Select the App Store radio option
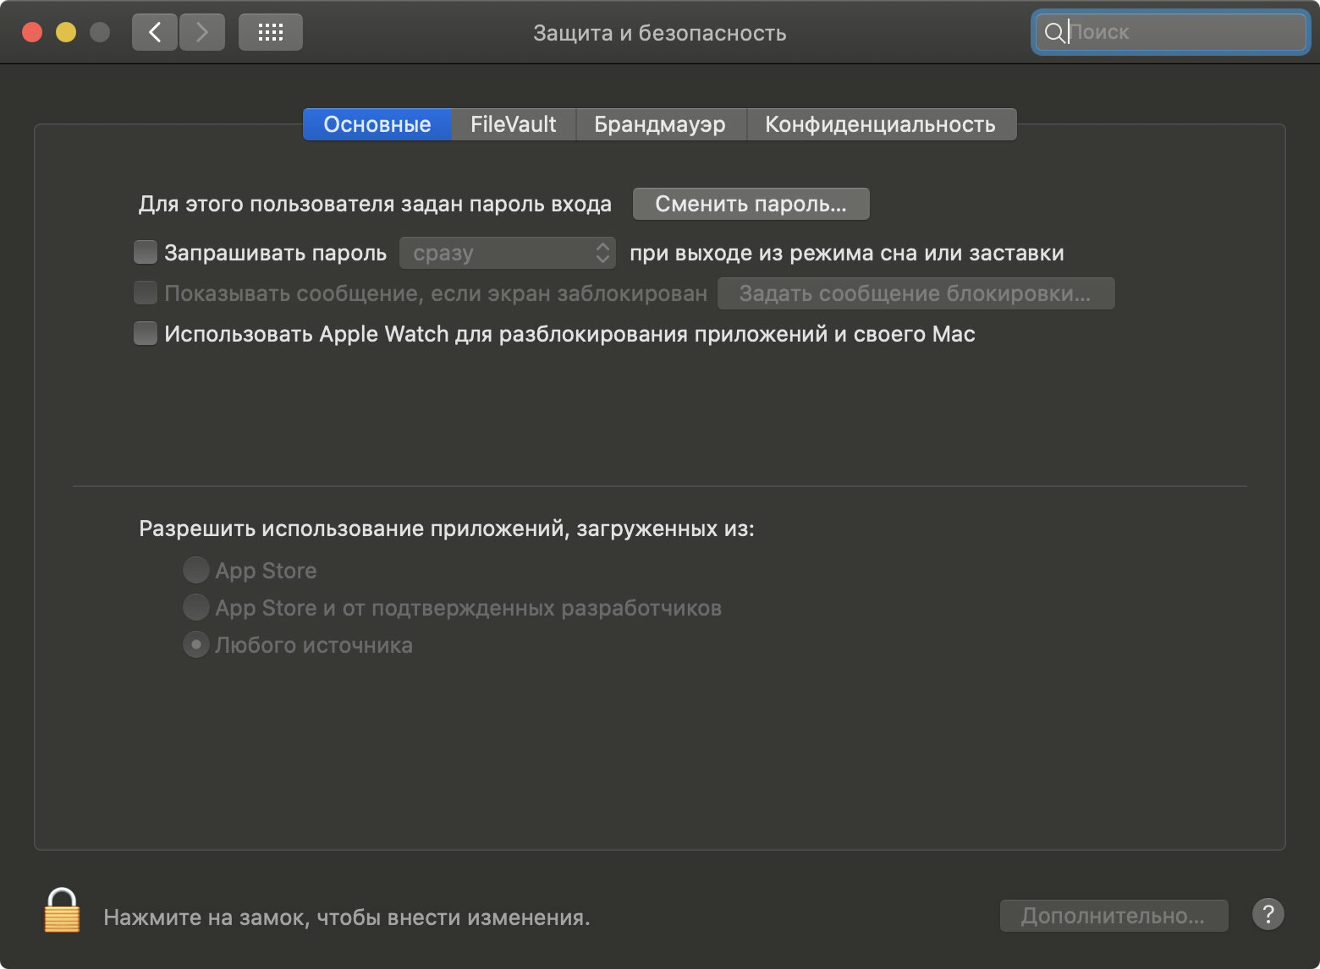This screenshot has width=1320, height=969. (x=196, y=570)
